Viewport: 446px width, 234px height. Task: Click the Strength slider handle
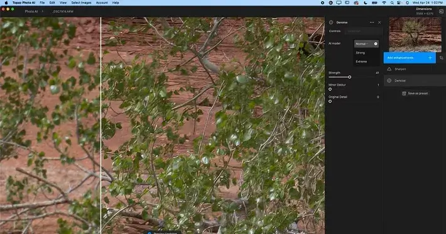coord(349,77)
